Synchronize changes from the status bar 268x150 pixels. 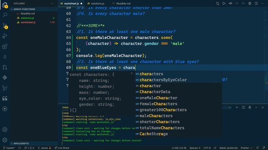click(x=20, y=148)
